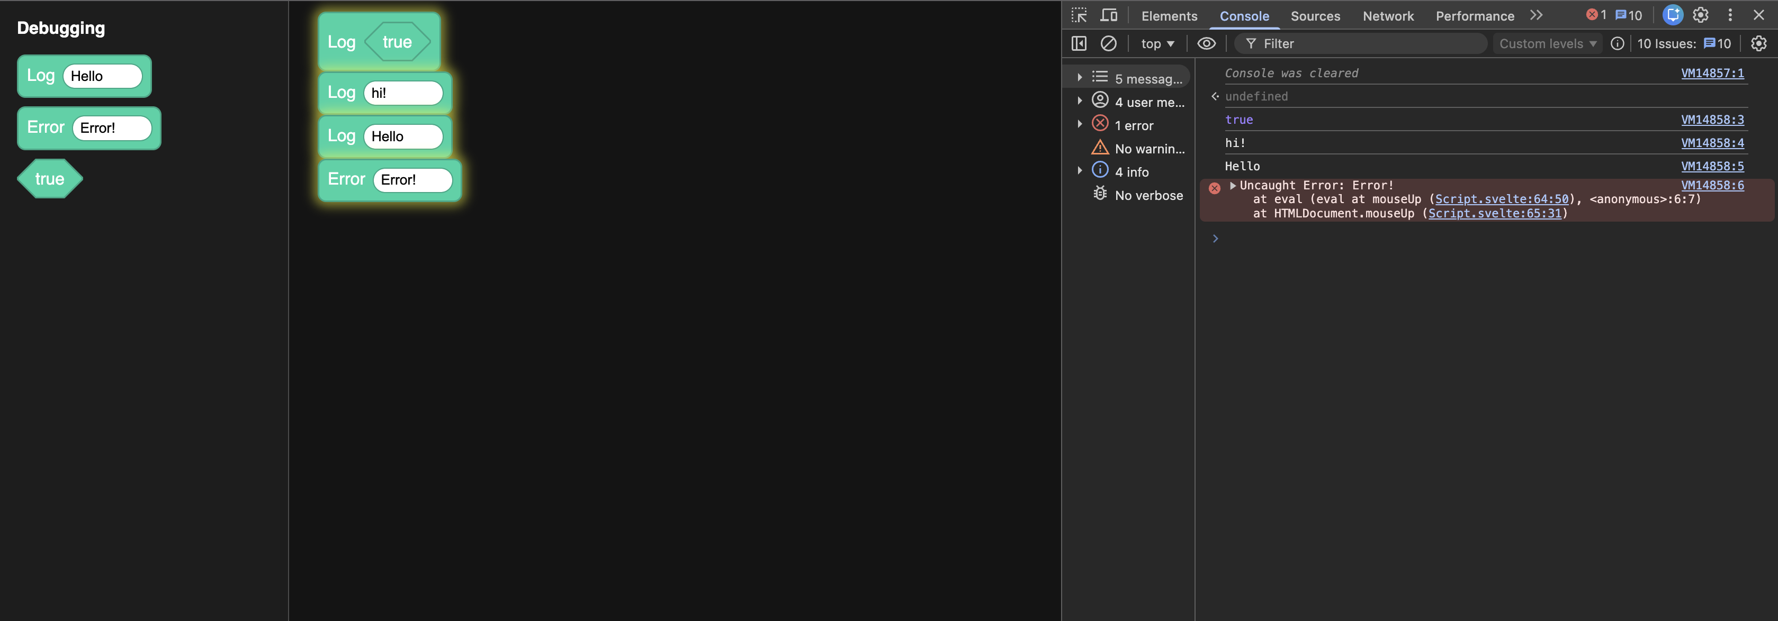
Task: Open the top context dropdown
Action: [x=1157, y=43]
